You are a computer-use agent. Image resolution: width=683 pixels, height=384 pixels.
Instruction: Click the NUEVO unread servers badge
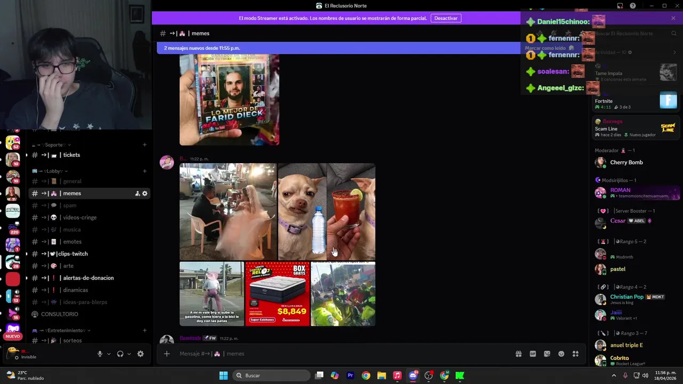point(13,336)
